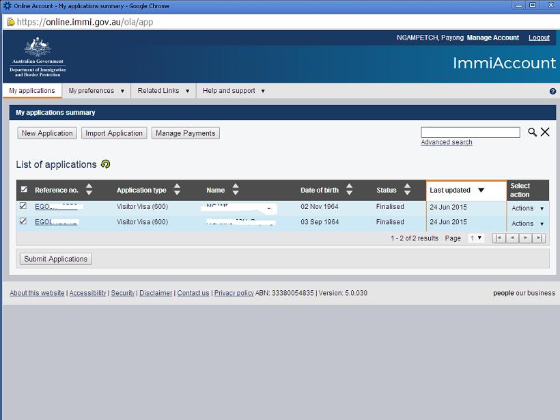Image resolution: width=560 pixels, height=420 pixels.
Task: Open Privacy policy footer link
Action: click(x=234, y=293)
